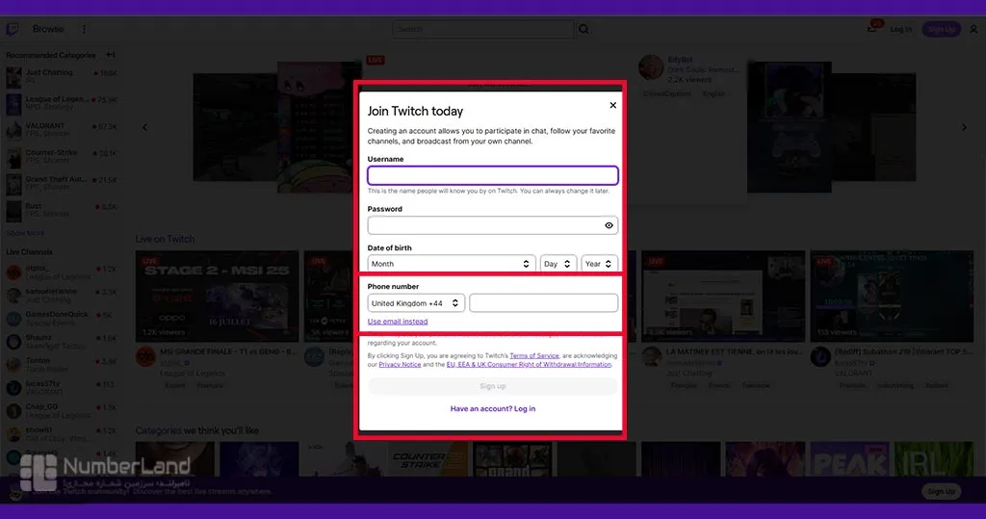Screen dimensions: 986x519
Task: Open the Privacy Notice link
Action: [400, 364]
